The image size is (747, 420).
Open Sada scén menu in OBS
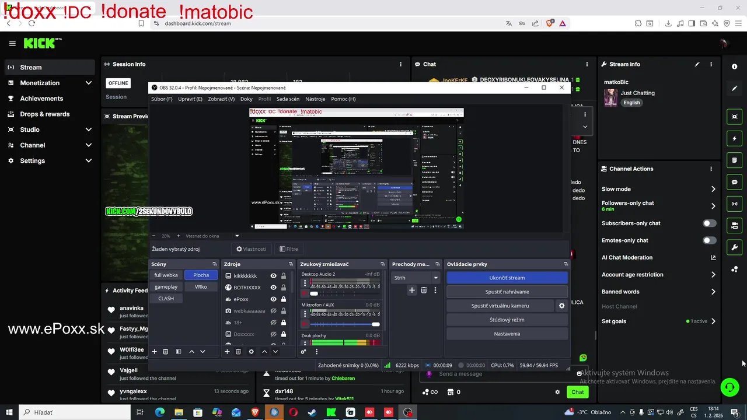point(288,99)
